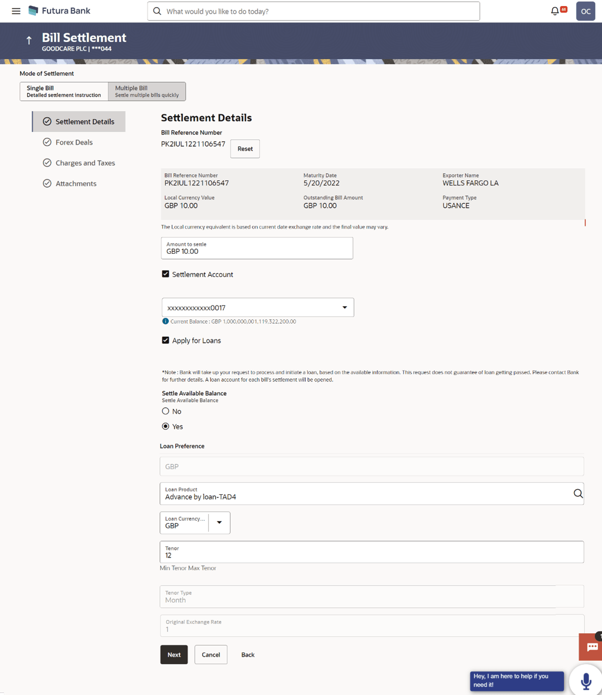The width and height of the screenshot is (602, 695).
Task: Select the Charges and Taxes step
Action: [85, 163]
